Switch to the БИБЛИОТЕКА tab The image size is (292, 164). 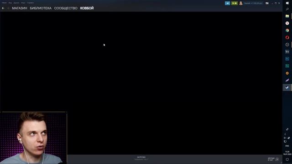pyautogui.click(x=41, y=8)
